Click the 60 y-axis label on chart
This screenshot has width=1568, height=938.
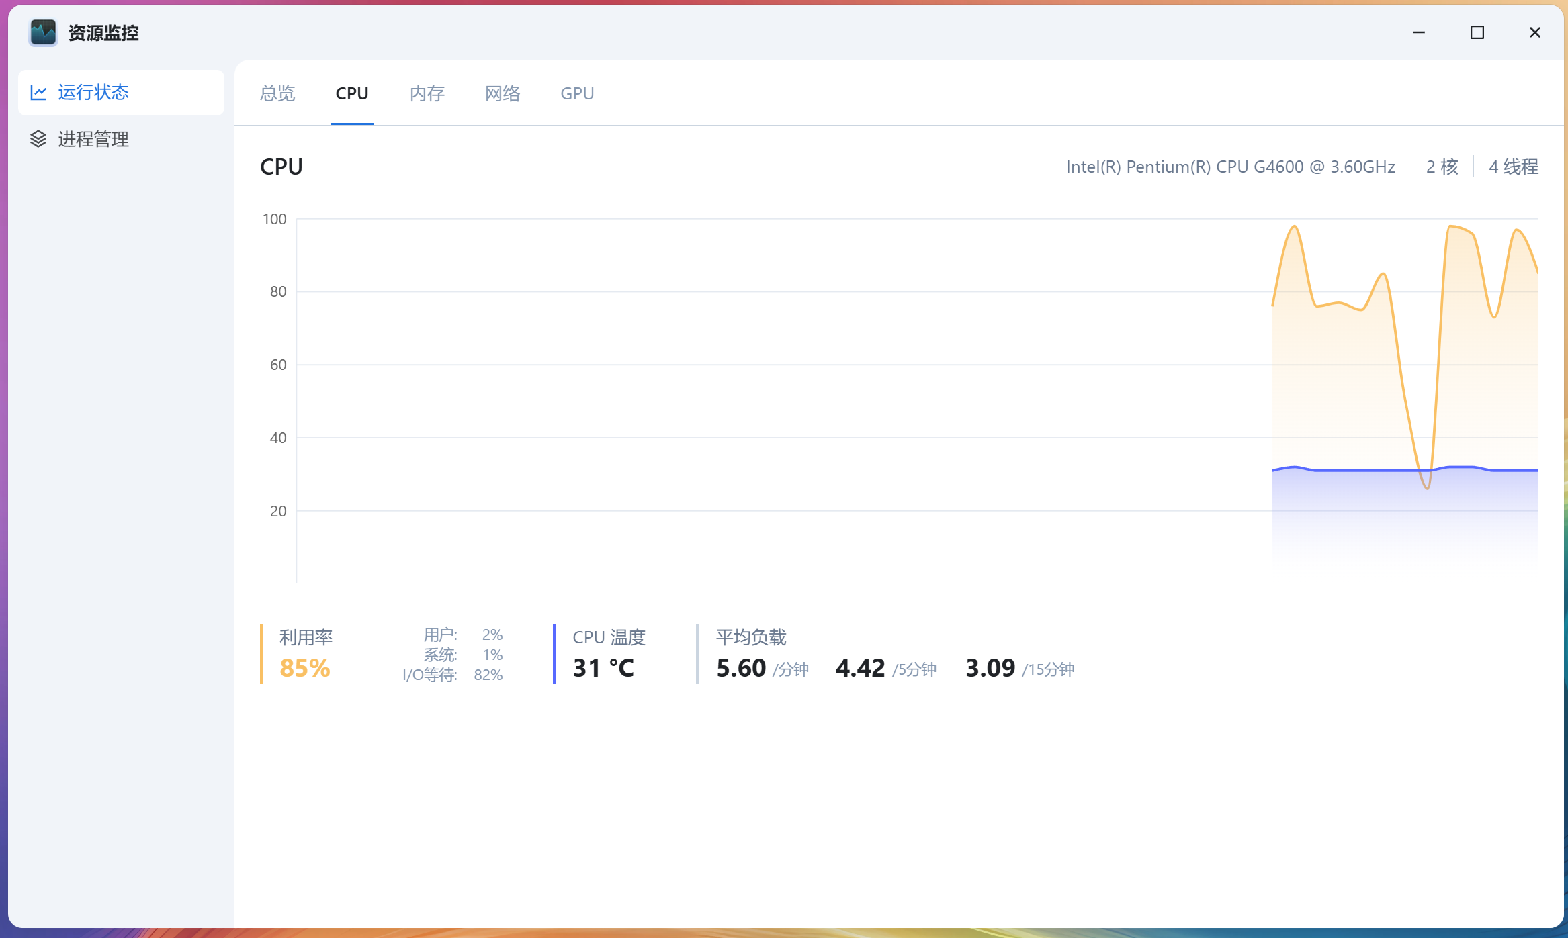[278, 365]
